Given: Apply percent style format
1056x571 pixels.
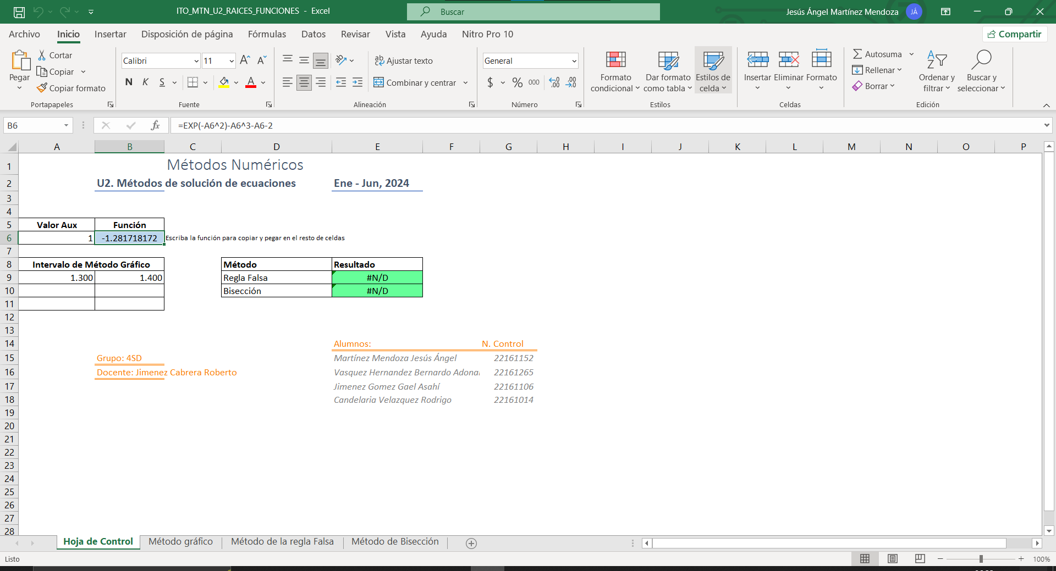Looking at the screenshot, I should (518, 82).
